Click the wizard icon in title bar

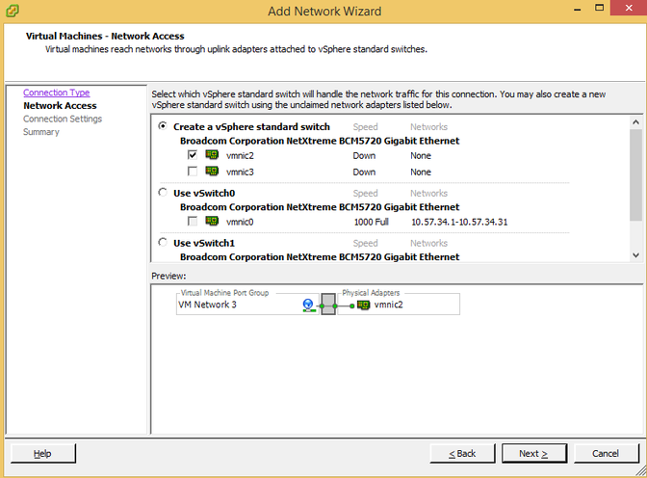(13, 12)
